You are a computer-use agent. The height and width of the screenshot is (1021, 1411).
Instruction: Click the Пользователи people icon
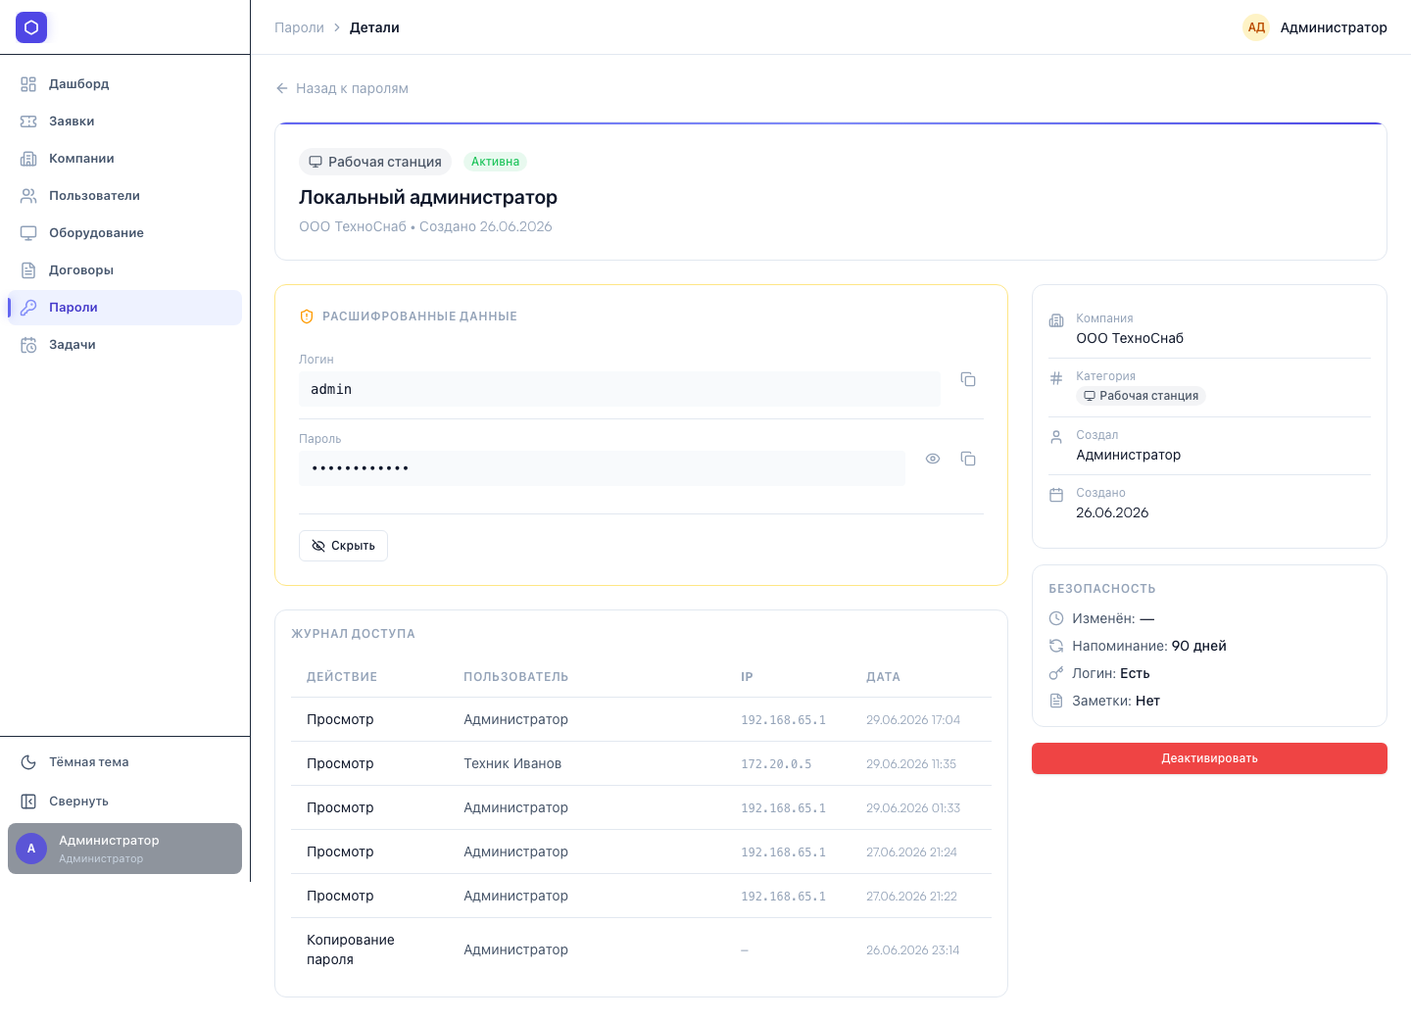click(x=28, y=196)
